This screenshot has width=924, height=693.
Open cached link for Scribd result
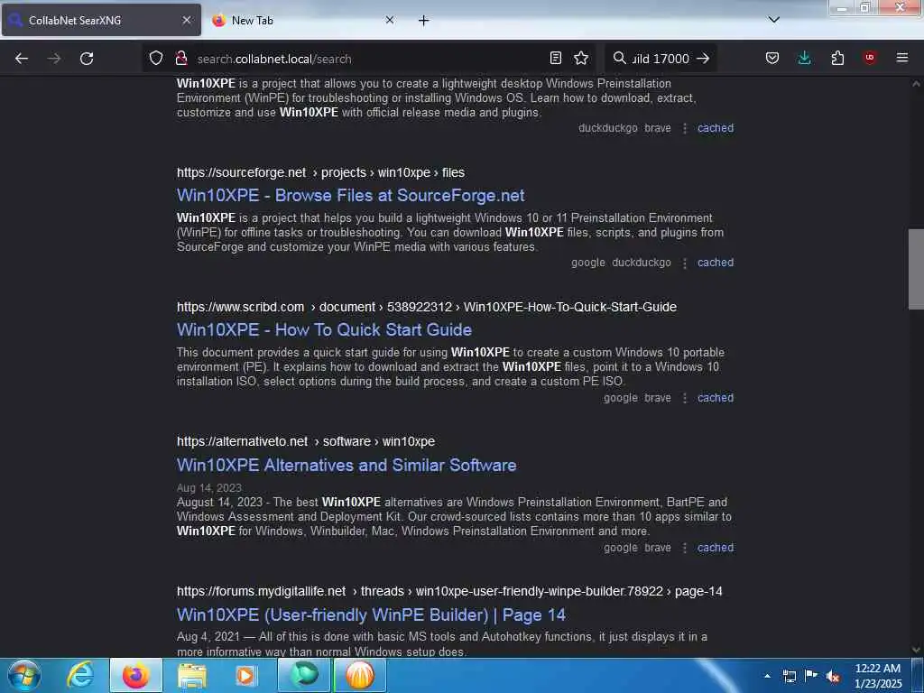(x=716, y=398)
